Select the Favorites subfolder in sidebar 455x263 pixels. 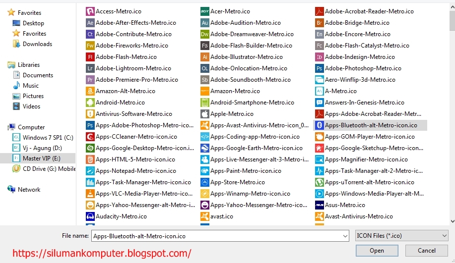click(29, 34)
